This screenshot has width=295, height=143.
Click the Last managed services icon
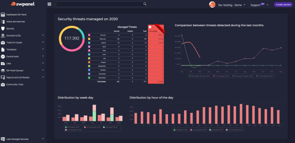click(3, 139)
